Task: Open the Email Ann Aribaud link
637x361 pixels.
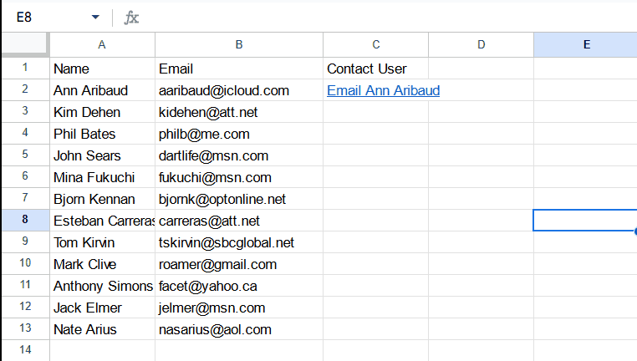Action: (x=383, y=90)
